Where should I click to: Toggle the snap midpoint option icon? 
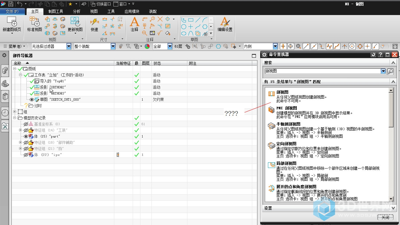[x=314, y=46]
